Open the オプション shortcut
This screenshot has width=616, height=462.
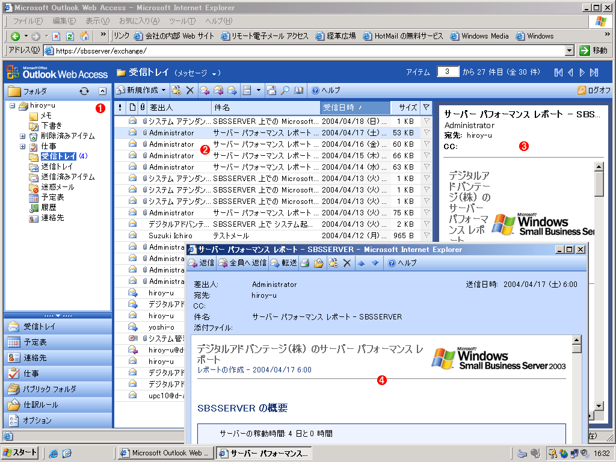point(58,420)
